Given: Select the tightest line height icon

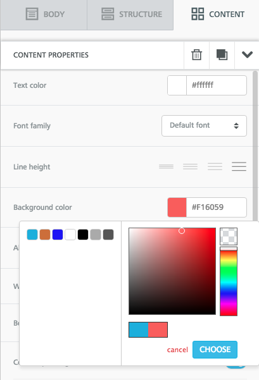Looking at the screenshot, I should 167,167.
